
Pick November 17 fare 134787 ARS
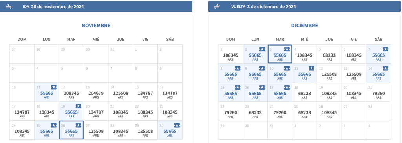point(22,111)
